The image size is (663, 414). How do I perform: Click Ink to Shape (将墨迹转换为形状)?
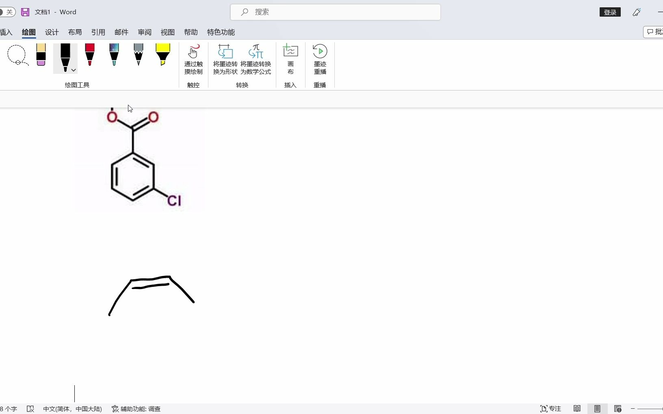[225, 60]
